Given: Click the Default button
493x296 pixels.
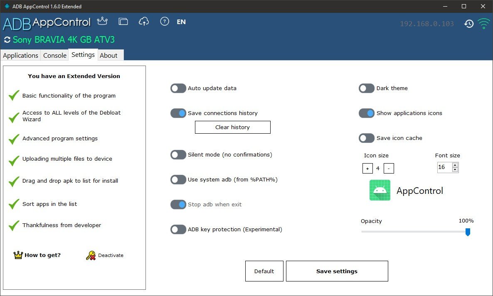Looking at the screenshot, I should pyautogui.click(x=264, y=271).
